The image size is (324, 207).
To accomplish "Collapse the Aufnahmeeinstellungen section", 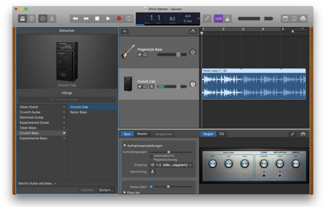I will [x=125, y=146].
